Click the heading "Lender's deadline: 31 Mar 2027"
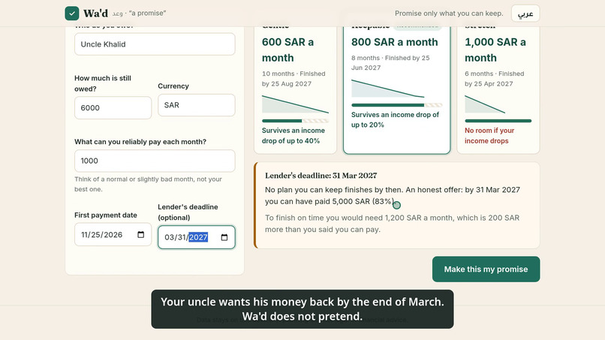605x340 pixels. click(x=321, y=176)
